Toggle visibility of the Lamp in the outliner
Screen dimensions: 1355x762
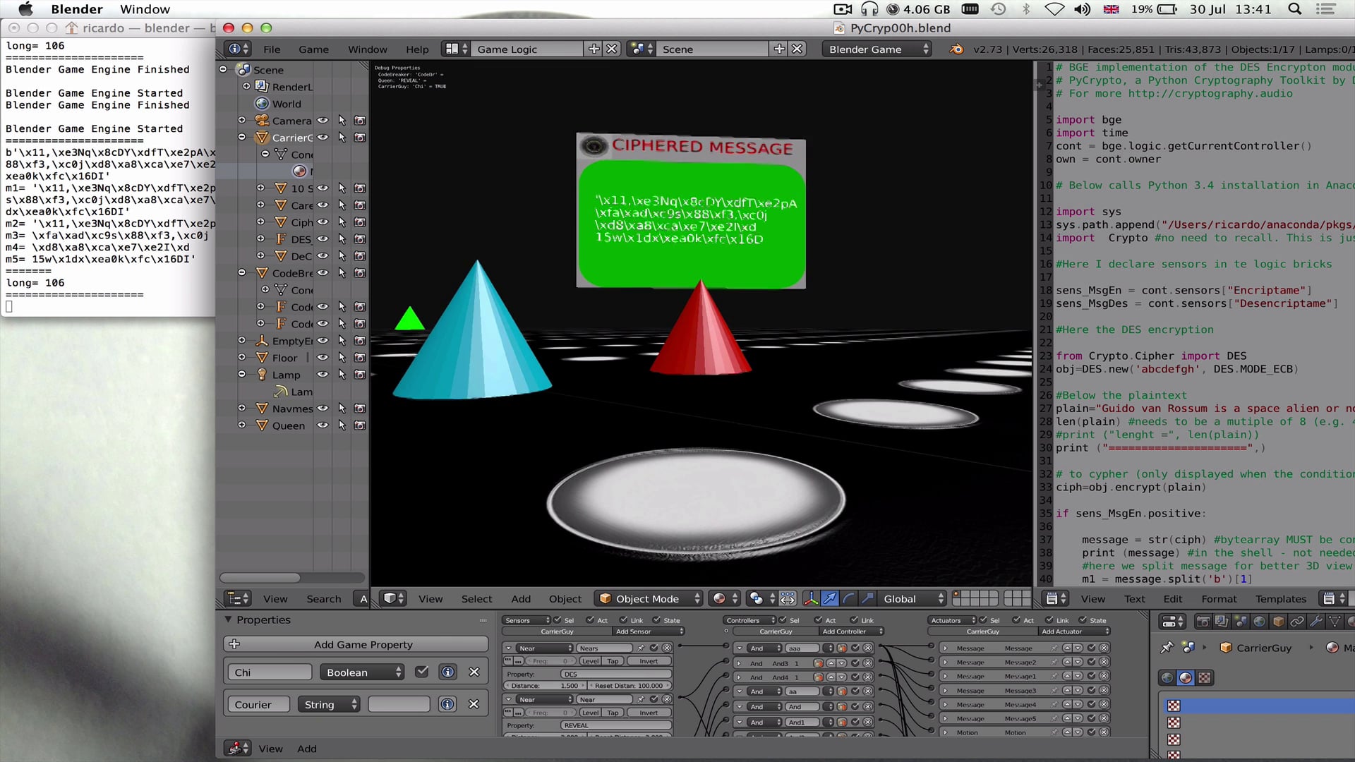pos(322,375)
